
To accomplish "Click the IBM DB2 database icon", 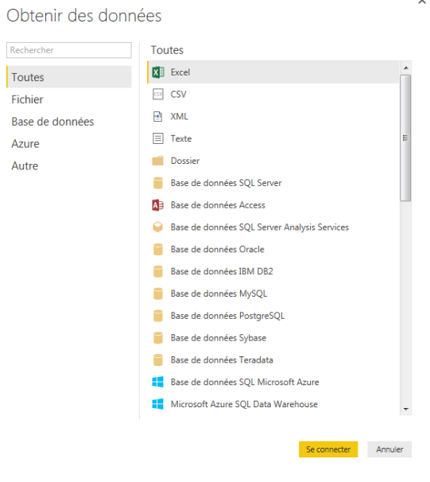I will coord(158,271).
